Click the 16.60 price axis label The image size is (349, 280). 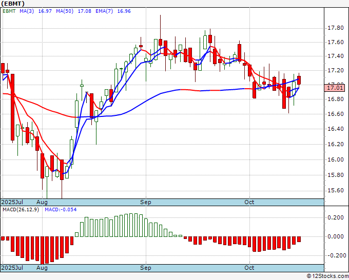tap(336, 114)
